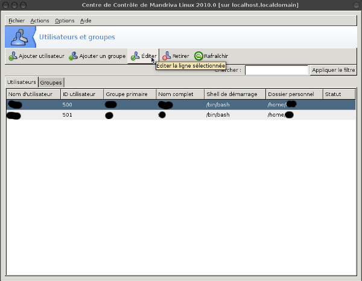Click the Retirer toolbar icon
This screenshot has width=362, height=281.
coord(166,56)
